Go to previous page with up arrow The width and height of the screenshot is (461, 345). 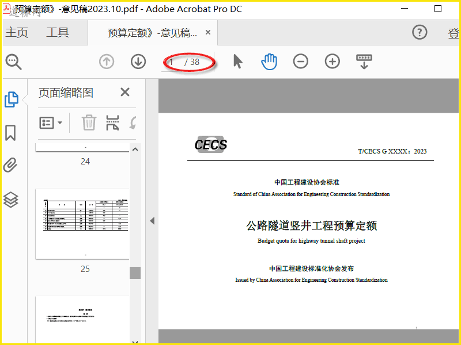(107, 62)
